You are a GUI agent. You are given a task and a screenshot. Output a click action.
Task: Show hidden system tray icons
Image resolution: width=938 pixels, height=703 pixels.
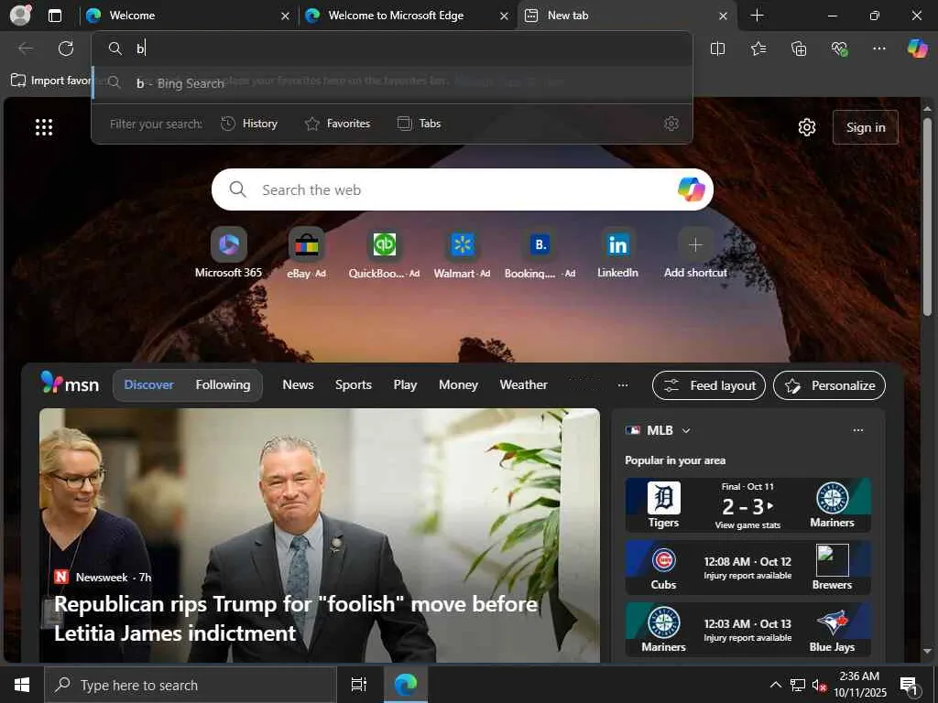pyautogui.click(x=775, y=685)
